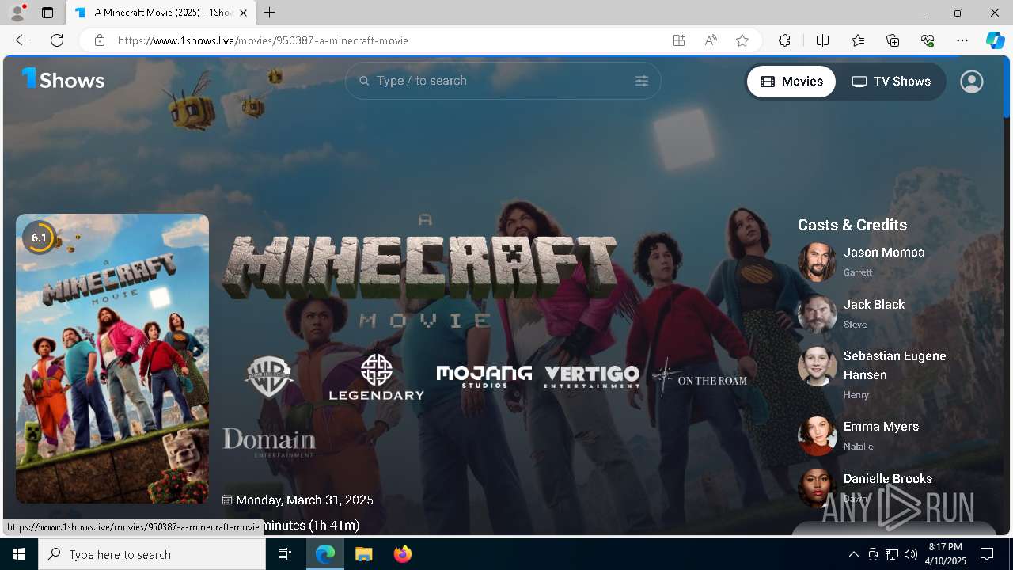Open Favorites list icon
This screenshot has width=1013, height=570.
point(858,40)
